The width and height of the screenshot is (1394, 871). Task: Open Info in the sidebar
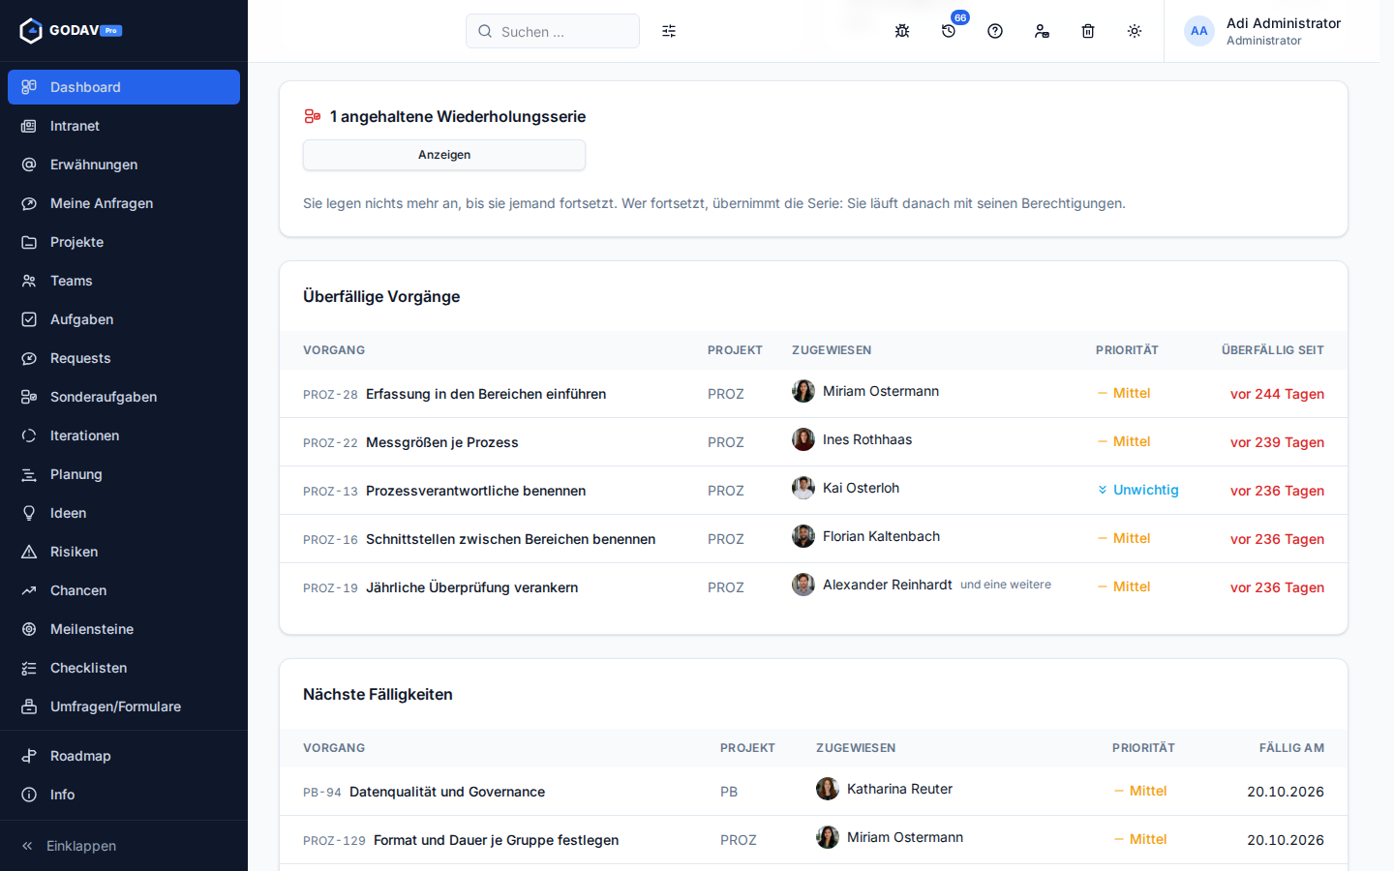(x=124, y=795)
